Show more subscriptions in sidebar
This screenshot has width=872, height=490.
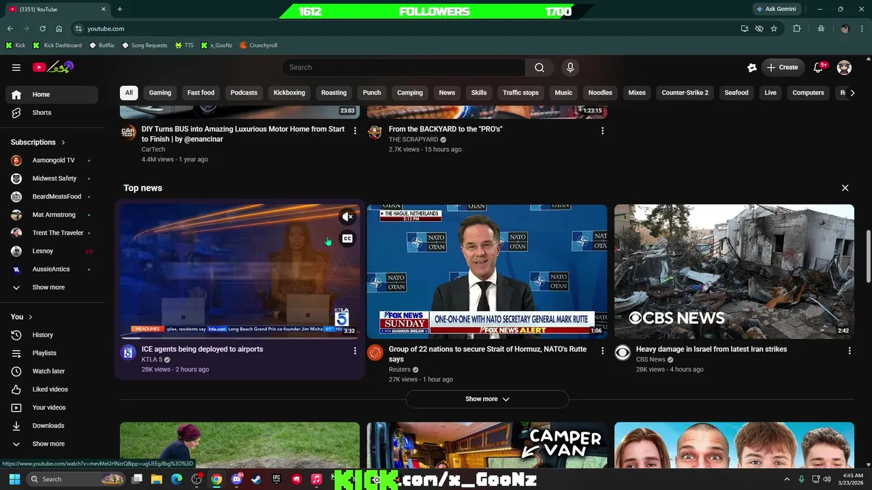pos(52,287)
